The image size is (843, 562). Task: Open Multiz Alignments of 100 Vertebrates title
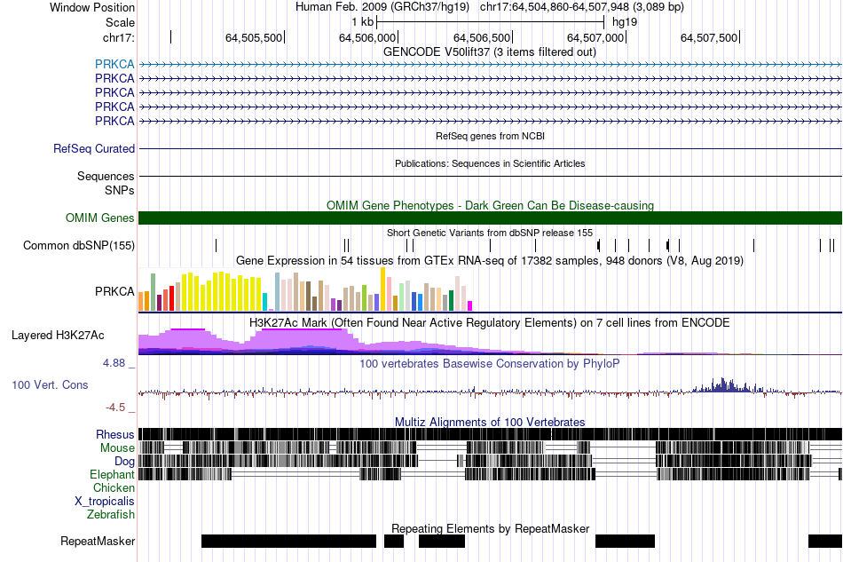(490, 423)
